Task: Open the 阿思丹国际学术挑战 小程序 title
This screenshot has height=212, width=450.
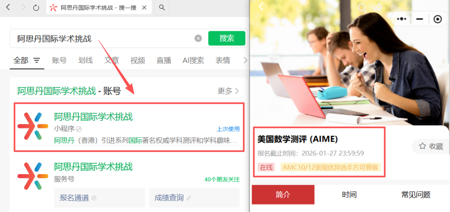Action: point(93,117)
